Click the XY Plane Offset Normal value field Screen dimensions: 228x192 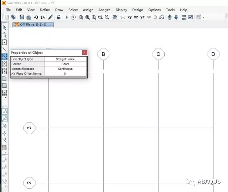click(x=66, y=74)
